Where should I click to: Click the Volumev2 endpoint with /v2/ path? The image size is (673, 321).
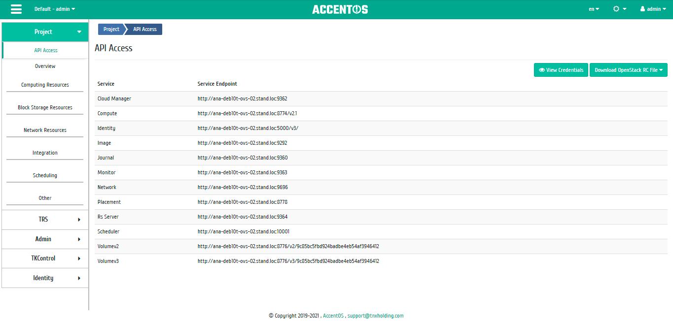[288, 246]
